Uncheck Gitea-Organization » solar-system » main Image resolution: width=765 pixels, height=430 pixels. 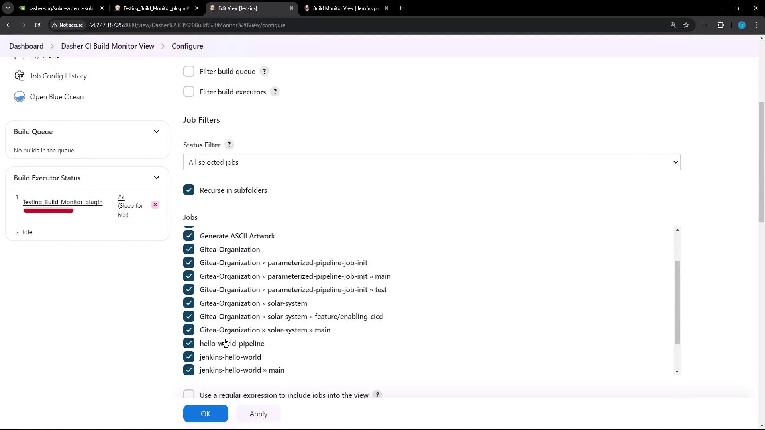point(189,330)
